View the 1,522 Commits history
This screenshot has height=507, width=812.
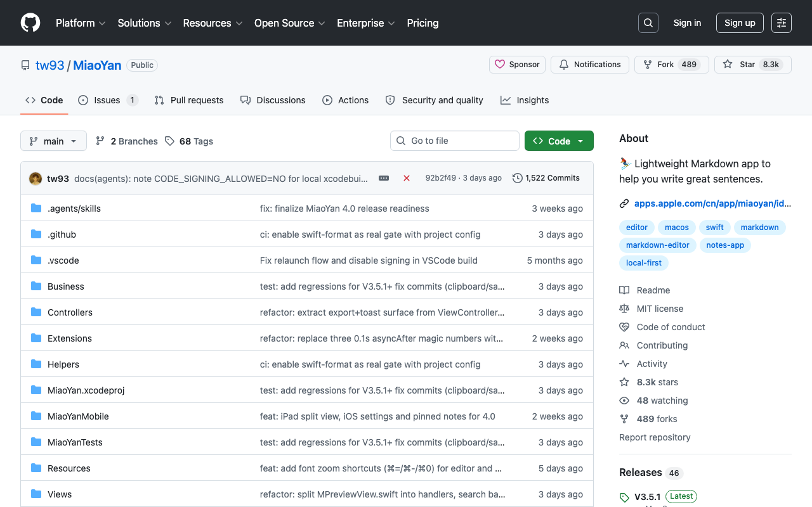tap(546, 178)
